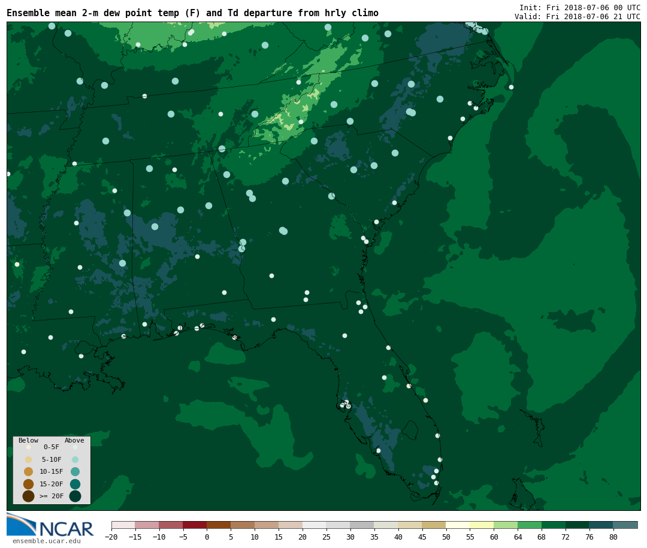Click the above 10-15F teal legend circle

75,472
